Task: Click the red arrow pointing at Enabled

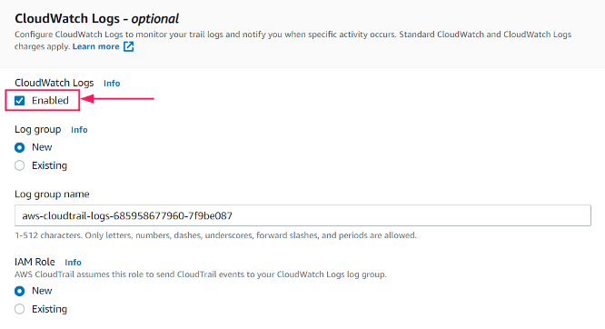Action: tap(118, 99)
